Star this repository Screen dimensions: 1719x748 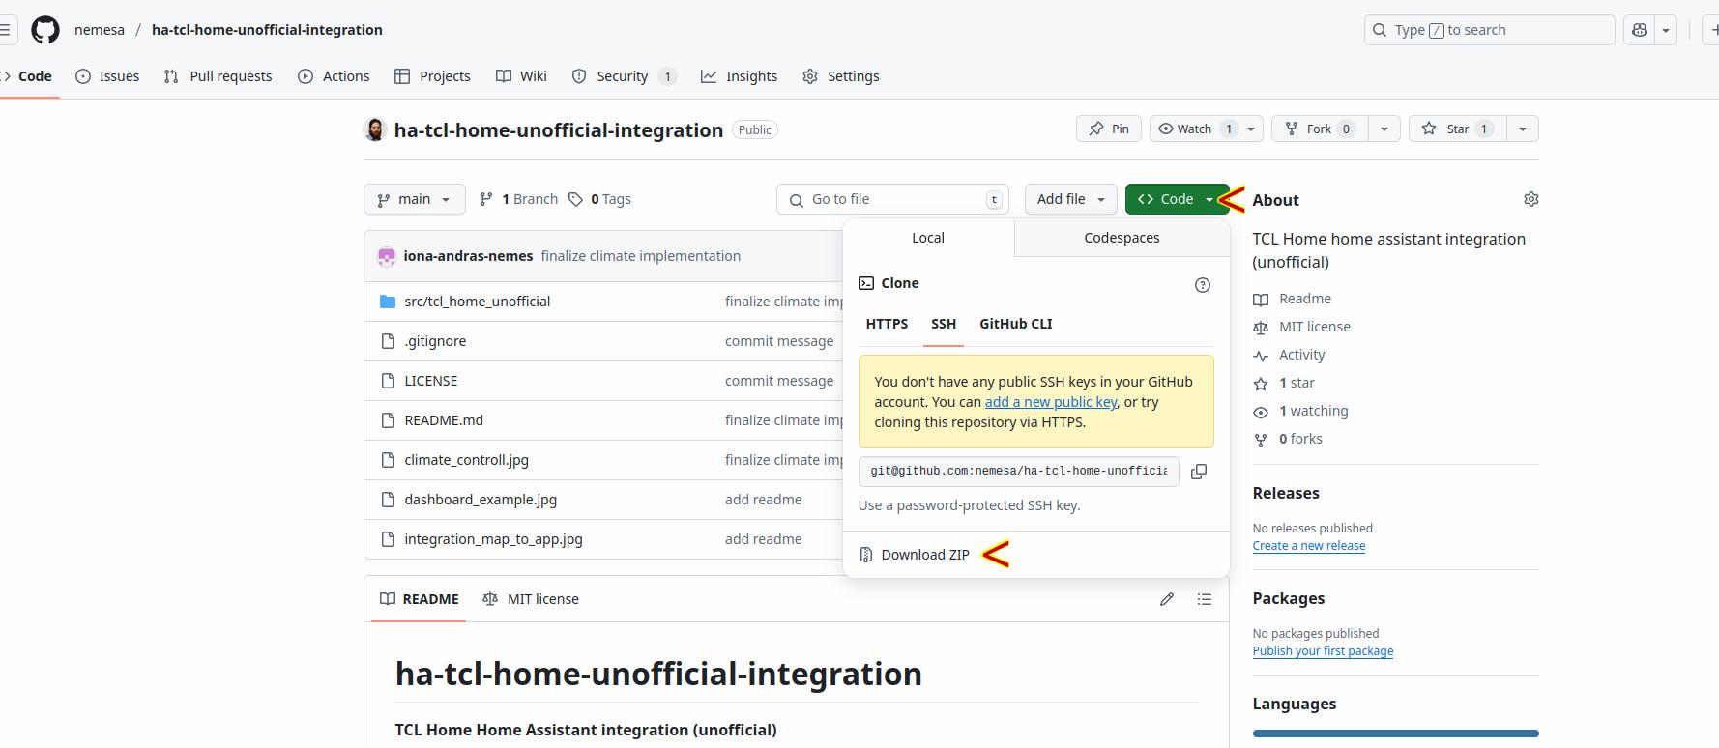1457,129
